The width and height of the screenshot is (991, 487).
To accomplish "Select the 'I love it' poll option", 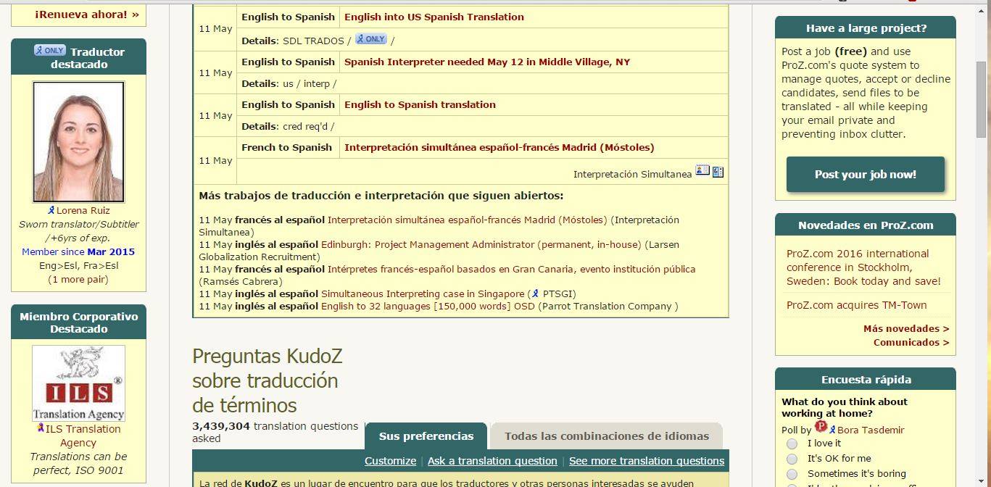I will [x=792, y=444].
